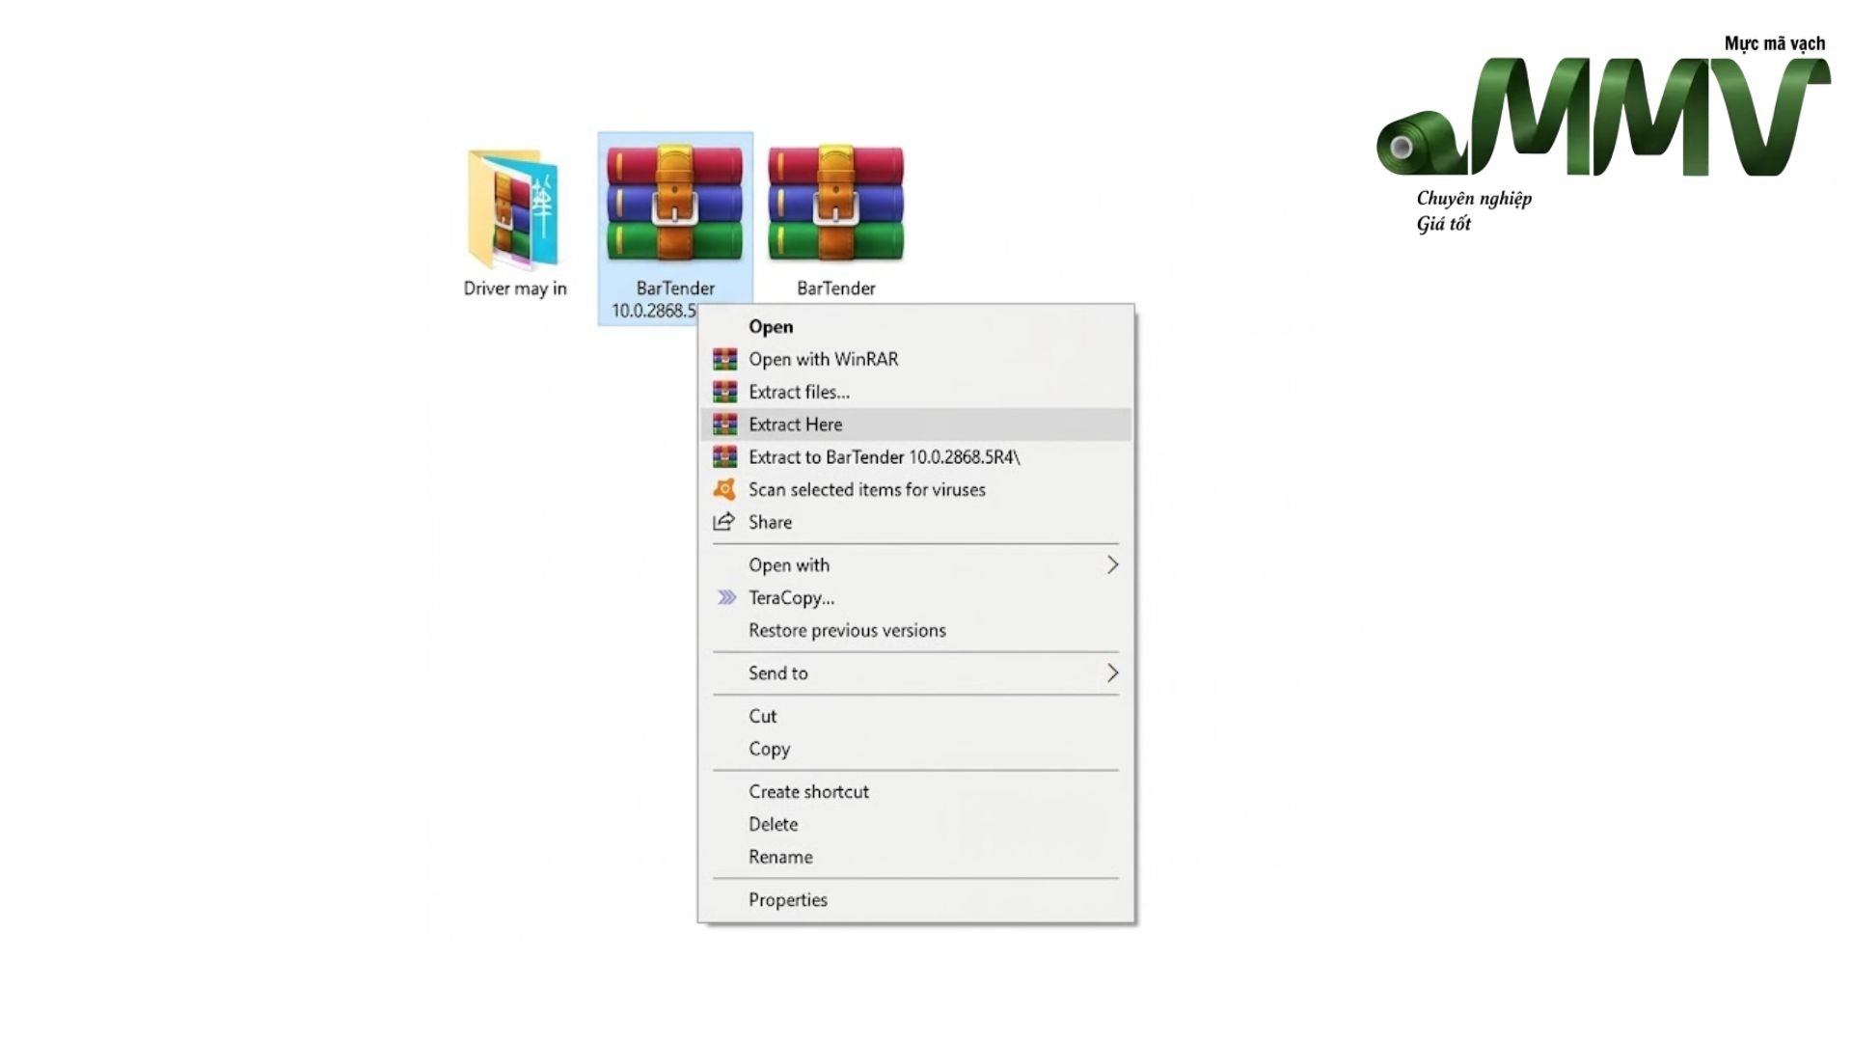Viewport: 1852px width, 1042px height.
Task: Select Delete in the context menu
Action: (915, 825)
